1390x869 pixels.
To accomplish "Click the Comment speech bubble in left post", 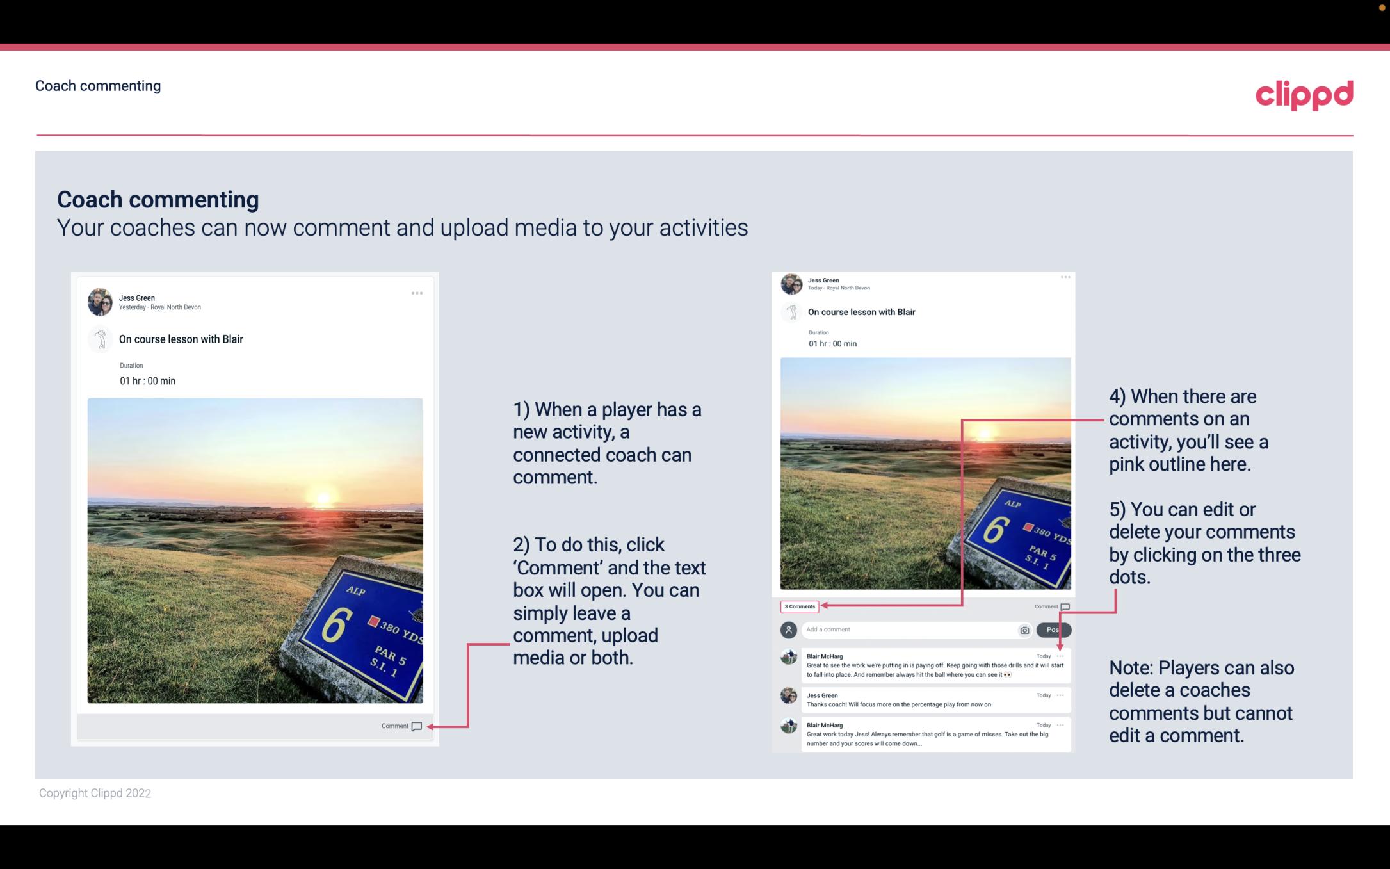I will [416, 726].
